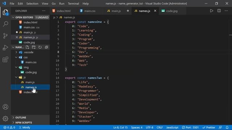Expand the NPM Scripts section
The height and width of the screenshot is (130, 232).
[x=30, y=122]
